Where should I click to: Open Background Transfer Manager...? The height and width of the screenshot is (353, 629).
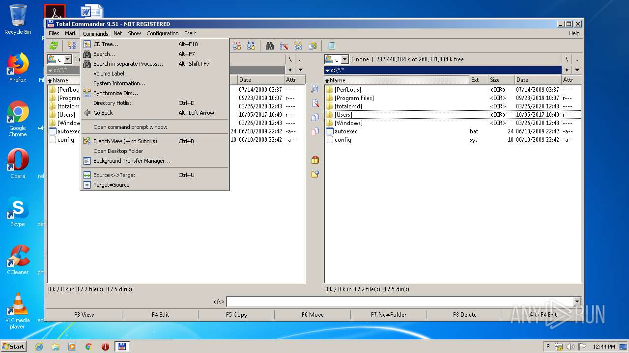155,161
